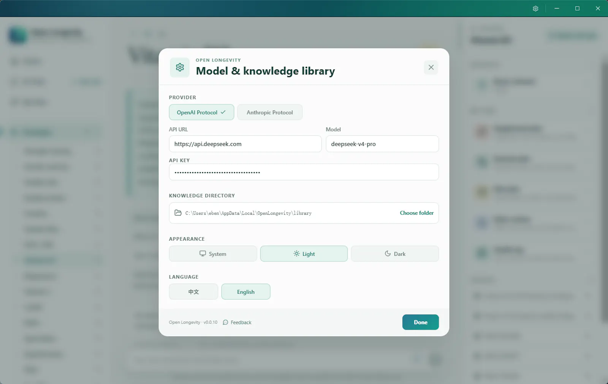
Task: Choose a new knowledge folder
Action: [416, 213]
